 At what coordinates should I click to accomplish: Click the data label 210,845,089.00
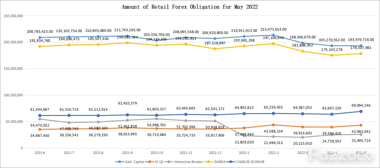tap(98, 31)
